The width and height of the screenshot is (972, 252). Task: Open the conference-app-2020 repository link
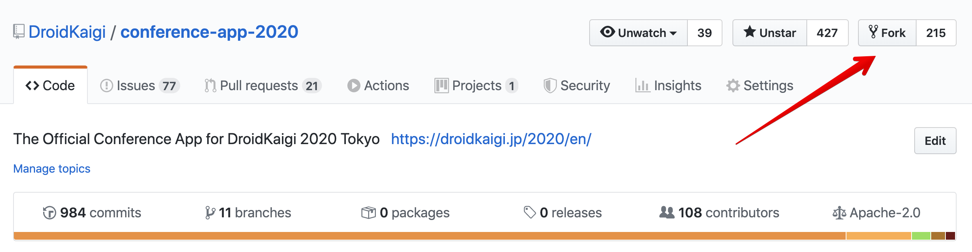209,32
